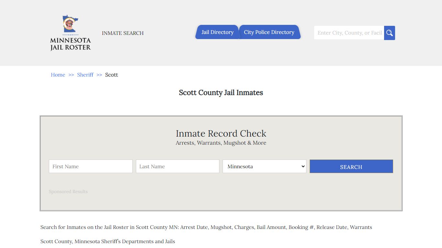Click the paragraph starting with Search for Inmates
The width and height of the screenshot is (442, 248).
click(206, 227)
